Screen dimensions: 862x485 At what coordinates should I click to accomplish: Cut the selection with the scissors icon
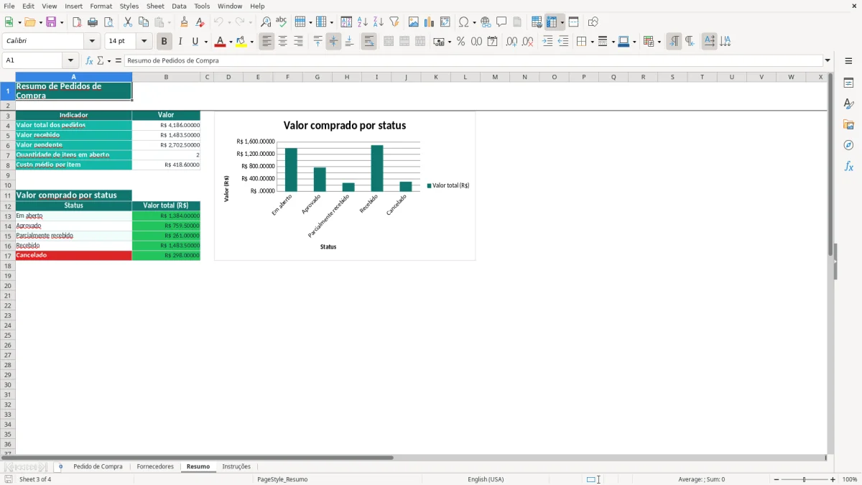(128, 22)
